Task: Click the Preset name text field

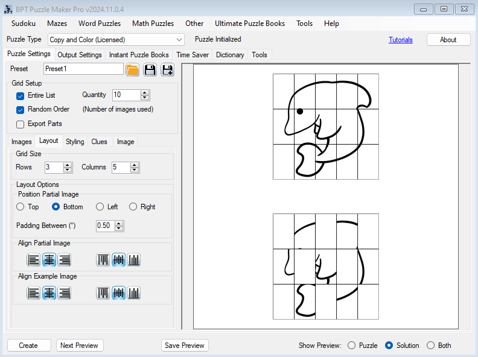Action: (83, 69)
